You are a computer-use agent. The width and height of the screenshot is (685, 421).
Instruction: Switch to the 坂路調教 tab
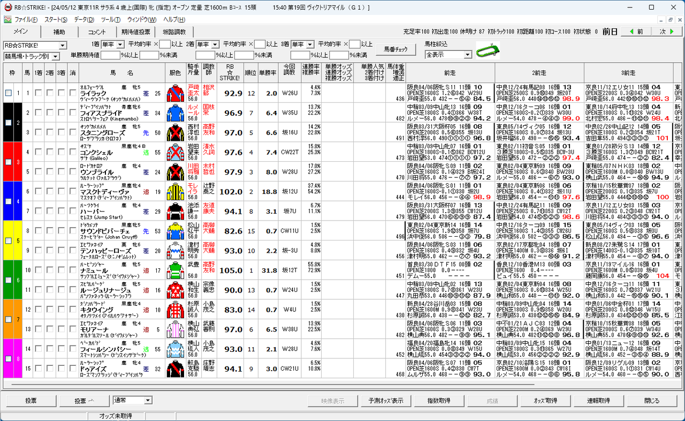tap(174, 32)
